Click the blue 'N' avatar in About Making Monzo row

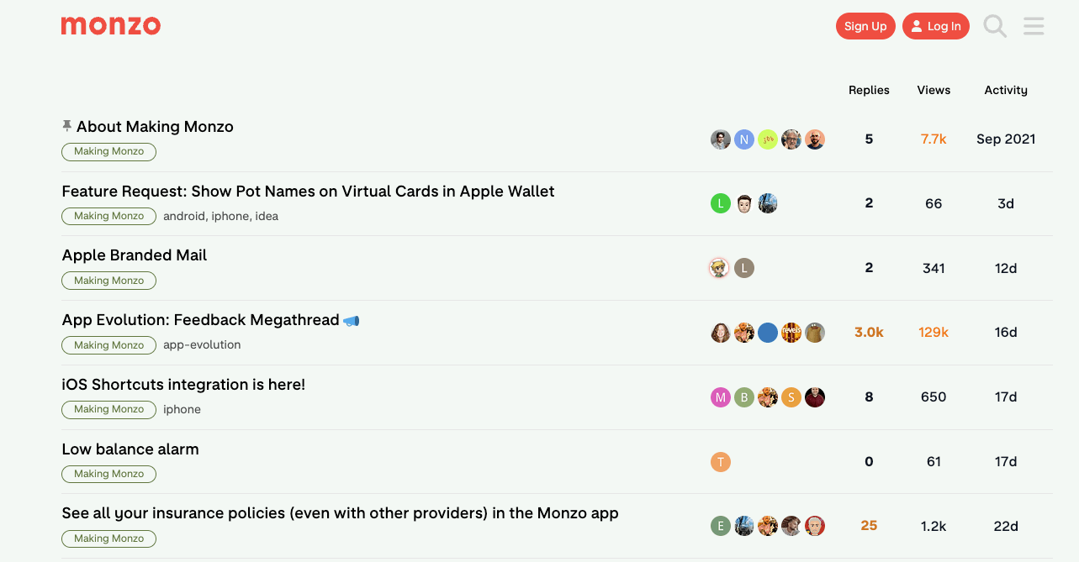tap(744, 139)
